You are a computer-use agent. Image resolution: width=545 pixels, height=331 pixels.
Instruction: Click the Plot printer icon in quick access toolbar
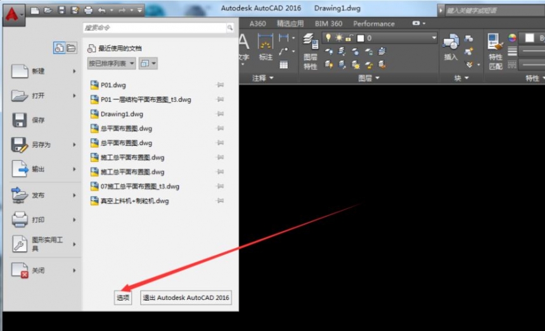[x=88, y=10]
